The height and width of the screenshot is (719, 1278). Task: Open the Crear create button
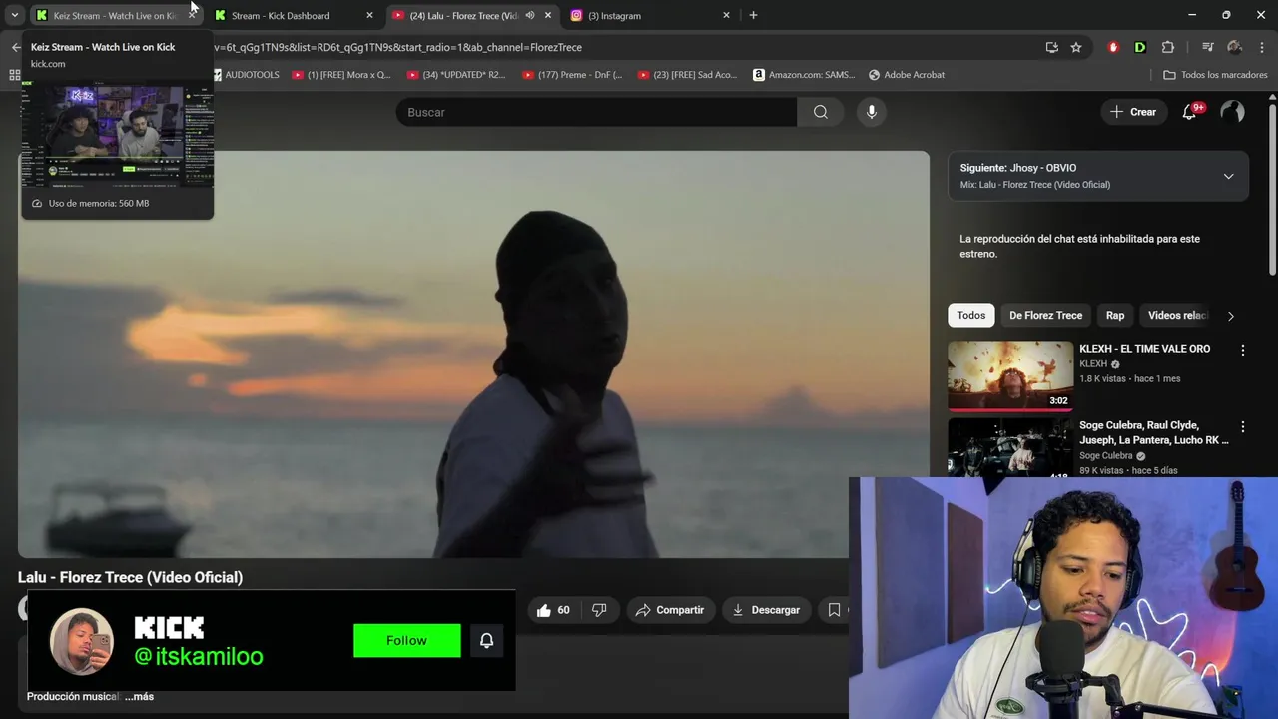(x=1133, y=112)
